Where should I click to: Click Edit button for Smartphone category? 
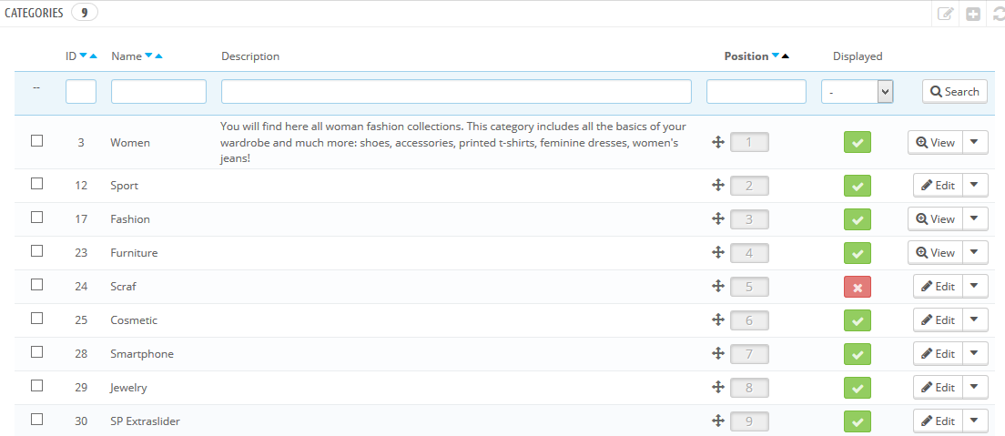[938, 354]
